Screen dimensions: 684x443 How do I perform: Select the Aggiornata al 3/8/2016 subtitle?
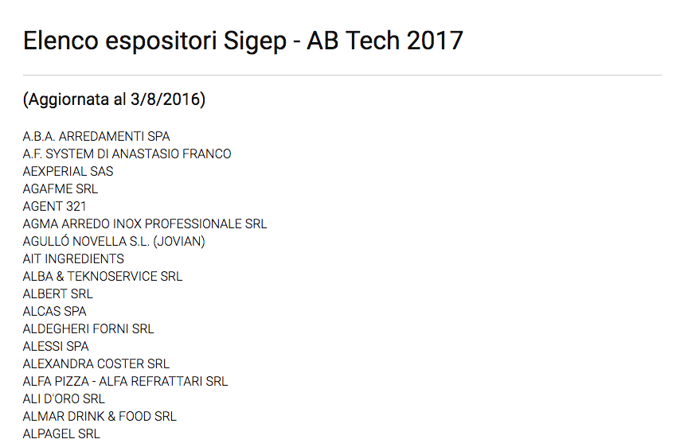(115, 99)
